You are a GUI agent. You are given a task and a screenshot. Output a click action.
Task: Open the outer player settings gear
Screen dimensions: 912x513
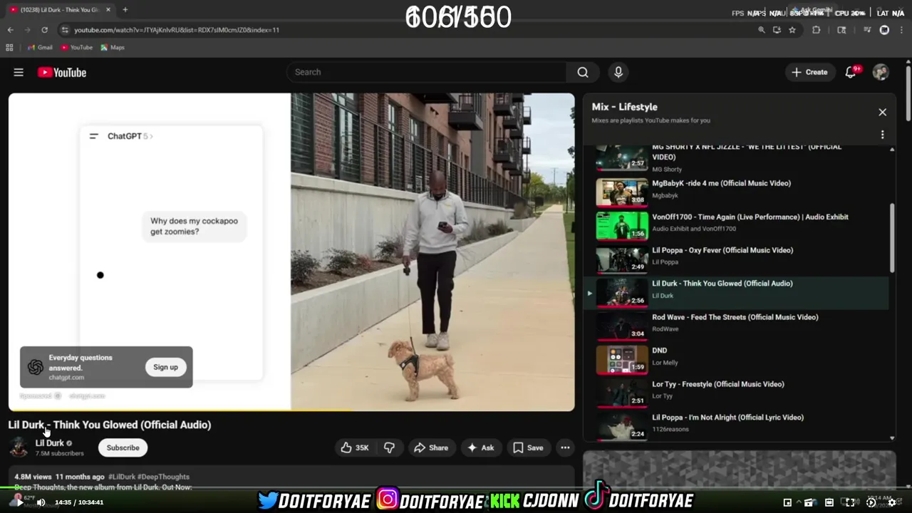(x=891, y=502)
